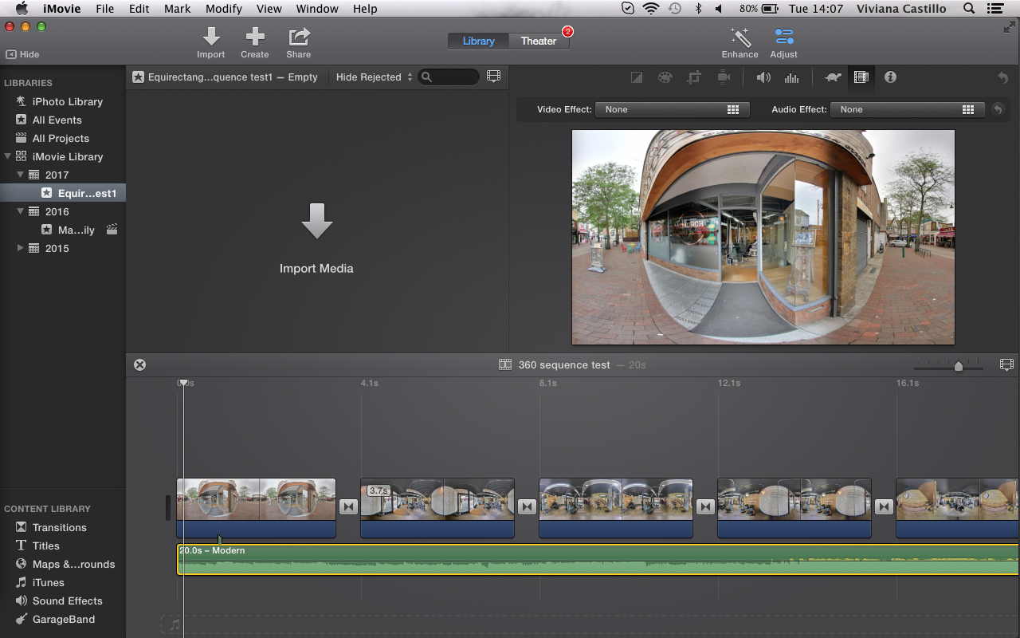Collapse the 2017 folder triangle
Screen dimensions: 1020x638
[21, 175]
